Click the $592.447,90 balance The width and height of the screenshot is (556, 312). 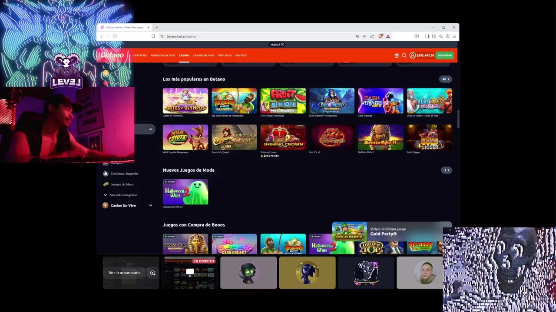[x=425, y=55]
